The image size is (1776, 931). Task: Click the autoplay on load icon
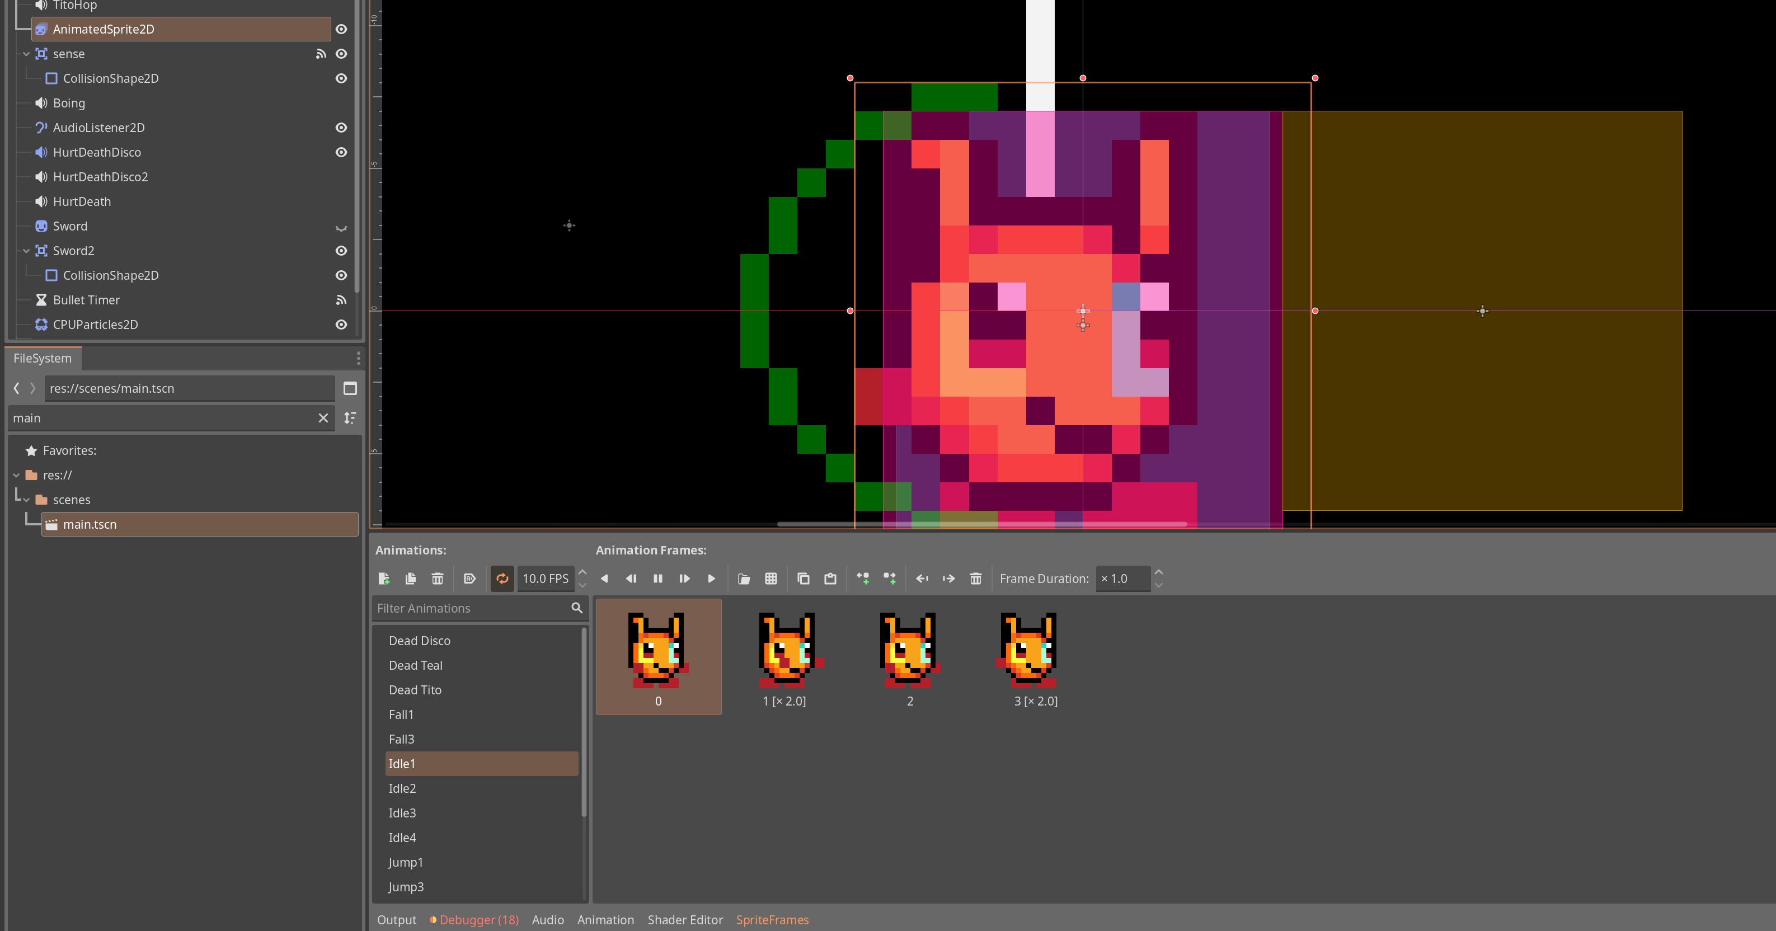click(469, 579)
